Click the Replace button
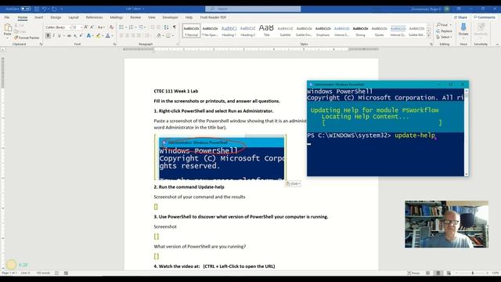The image size is (501, 282). point(444,31)
